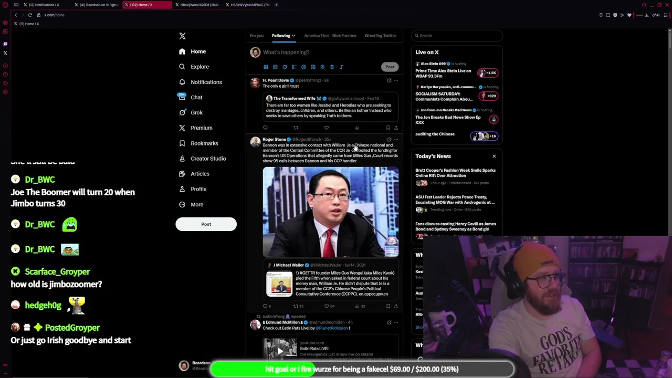This screenshot has width=672, height=378.
Task: Open Chat in the X sidebar
Action: (x=190, y=97)
